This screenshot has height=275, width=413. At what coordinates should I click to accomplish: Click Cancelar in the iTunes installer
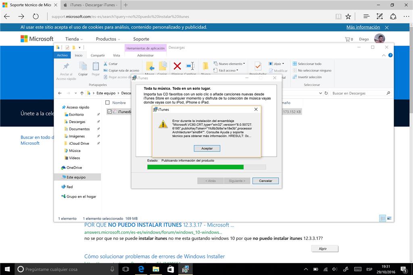tap(265, 181)
